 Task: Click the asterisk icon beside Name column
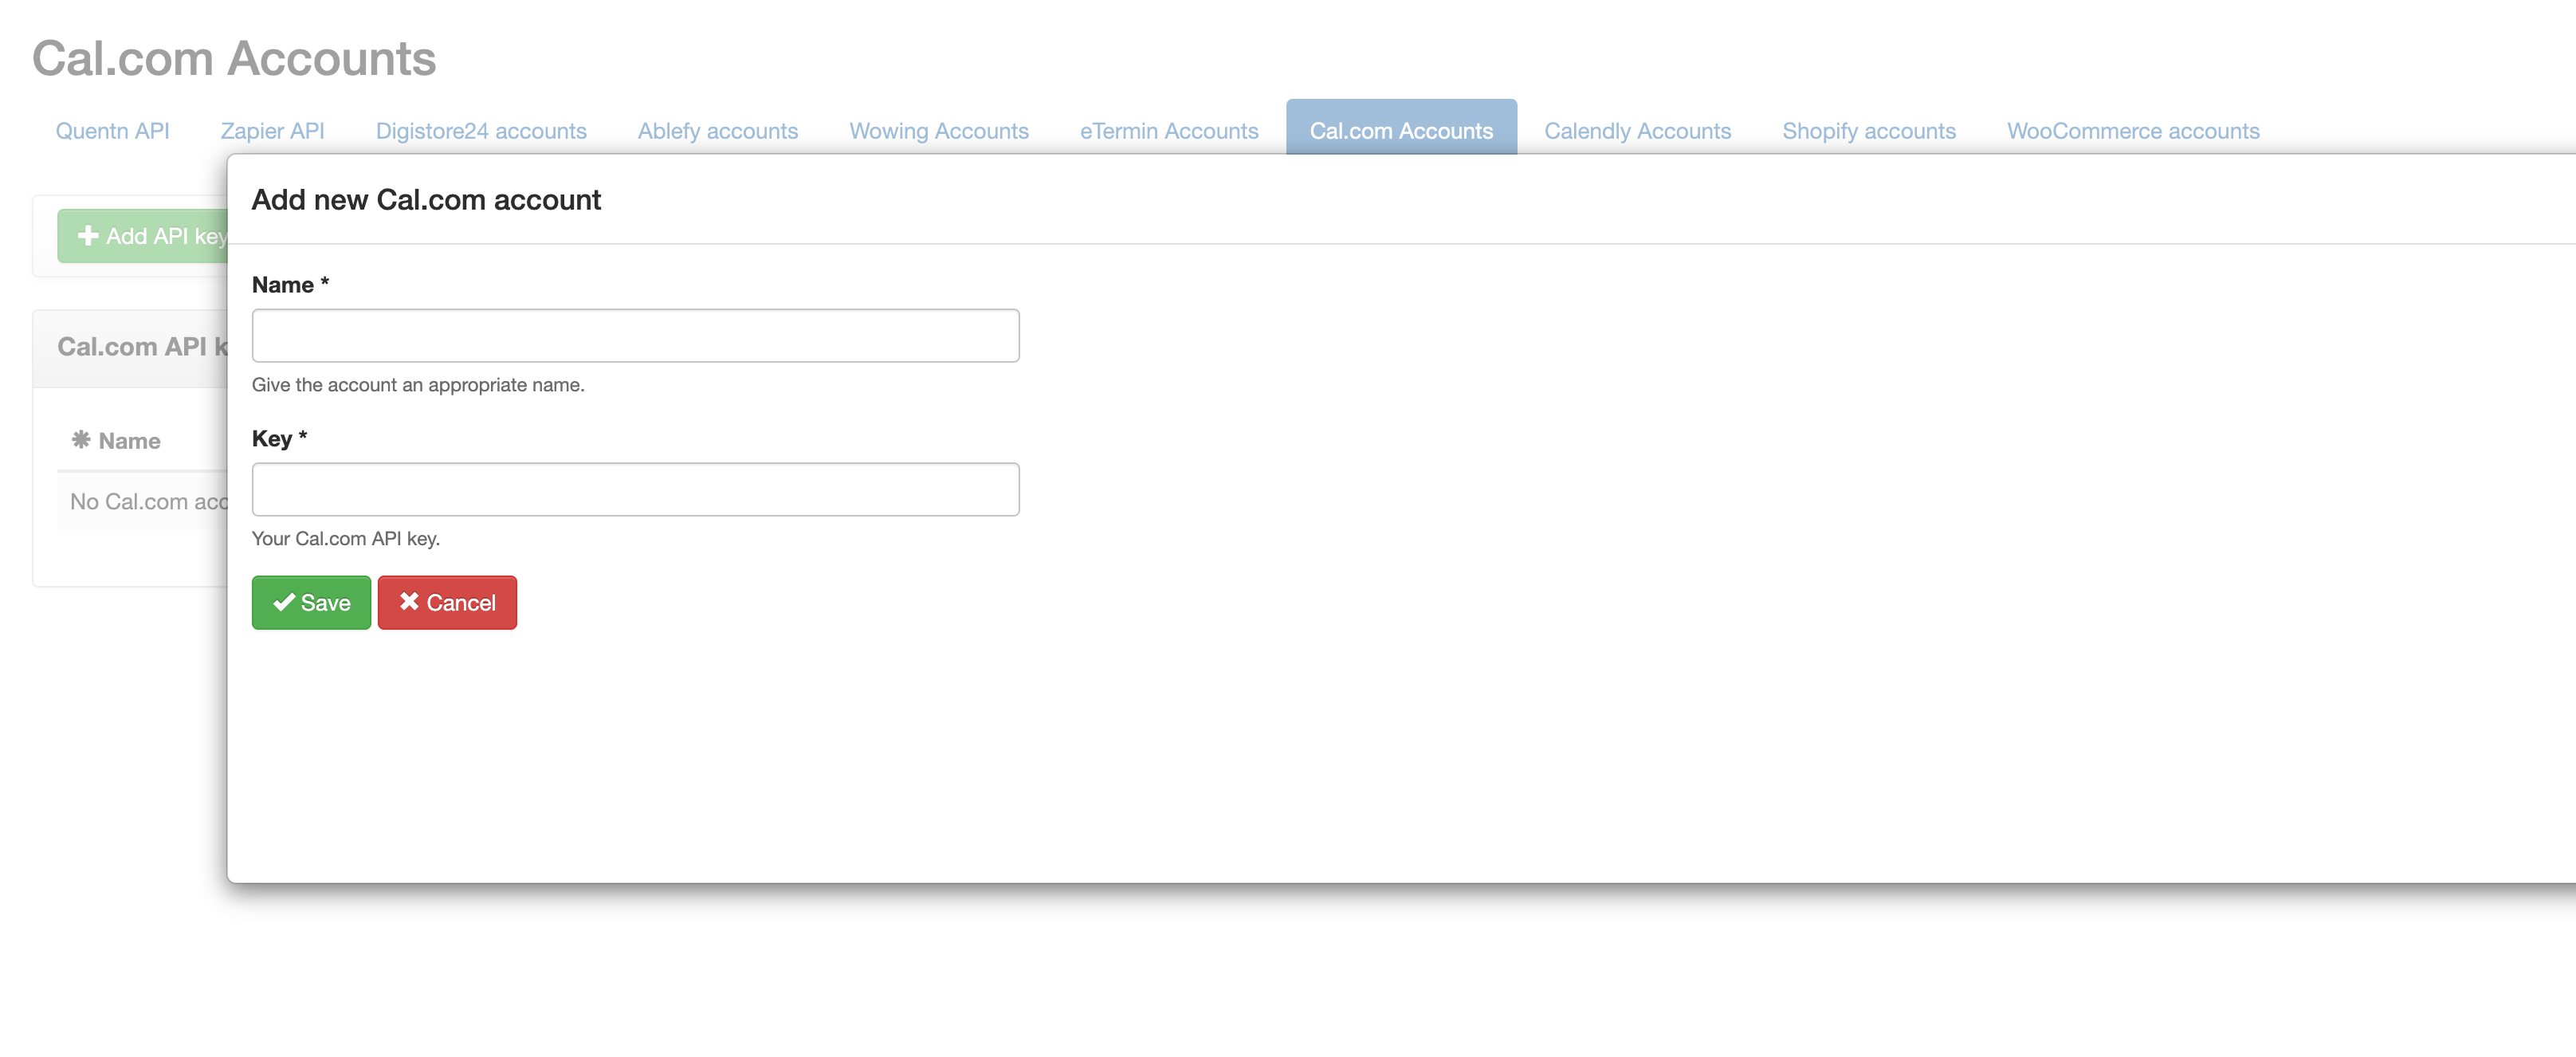coord(81,440)
